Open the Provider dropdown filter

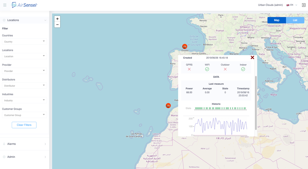pos(24,71)
